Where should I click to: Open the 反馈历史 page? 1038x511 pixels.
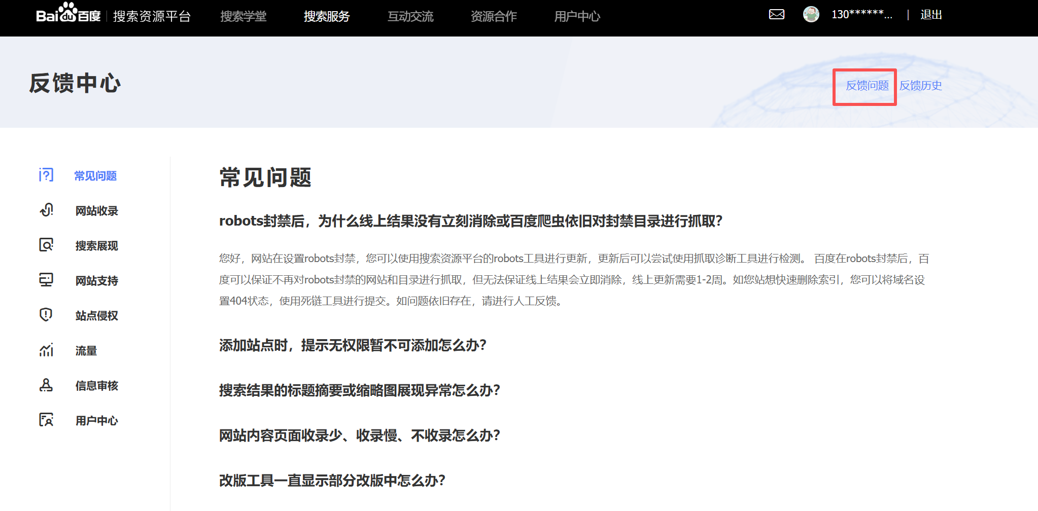tap(920, 86)
